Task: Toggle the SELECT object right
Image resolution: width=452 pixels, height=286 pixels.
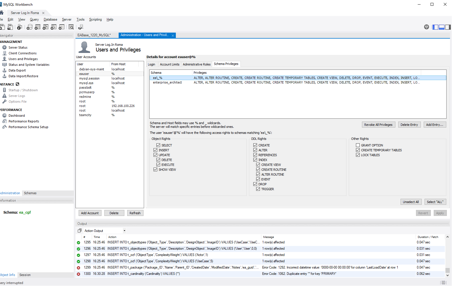Action: pos(158,145)
